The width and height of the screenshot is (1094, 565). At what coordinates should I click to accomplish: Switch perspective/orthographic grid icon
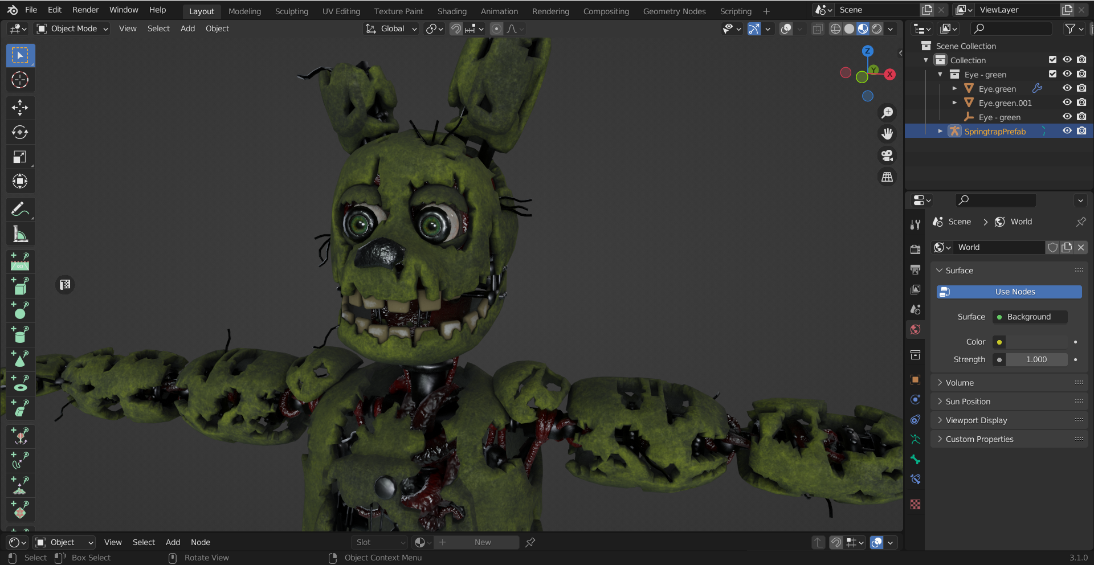point(887,177)
